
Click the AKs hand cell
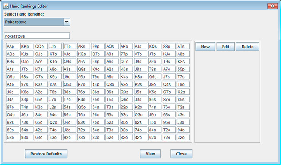pos(84,46)
